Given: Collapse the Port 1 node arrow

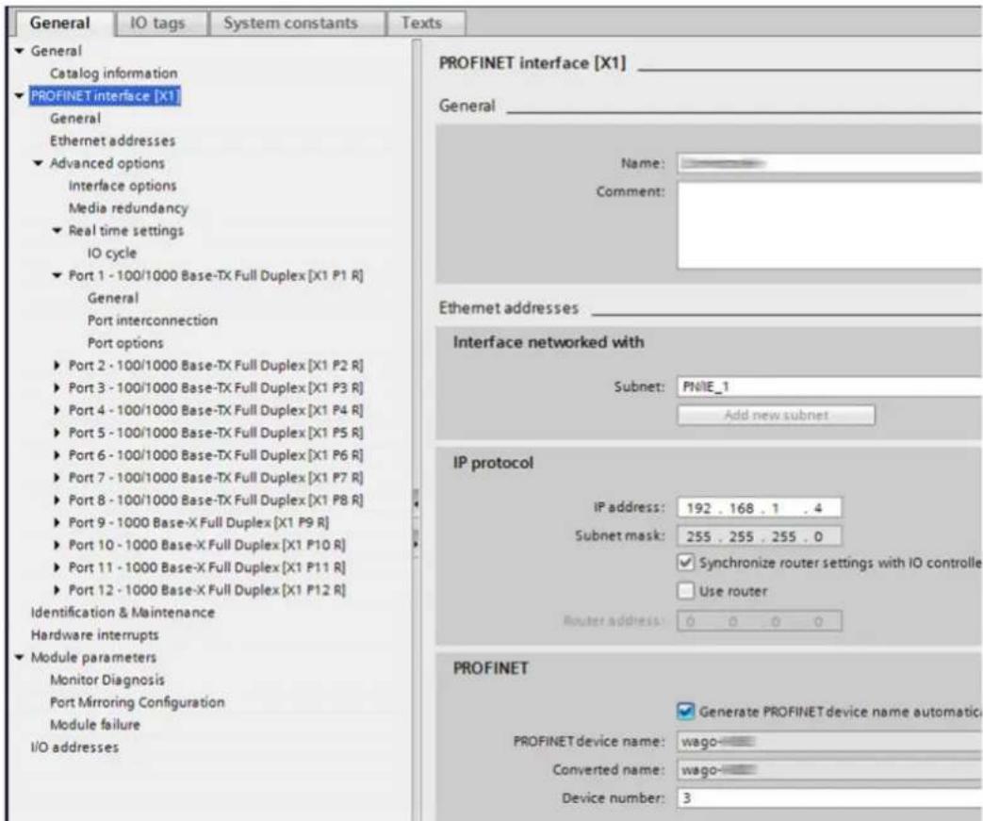Looking at the screenshot, I should point(57,275).
